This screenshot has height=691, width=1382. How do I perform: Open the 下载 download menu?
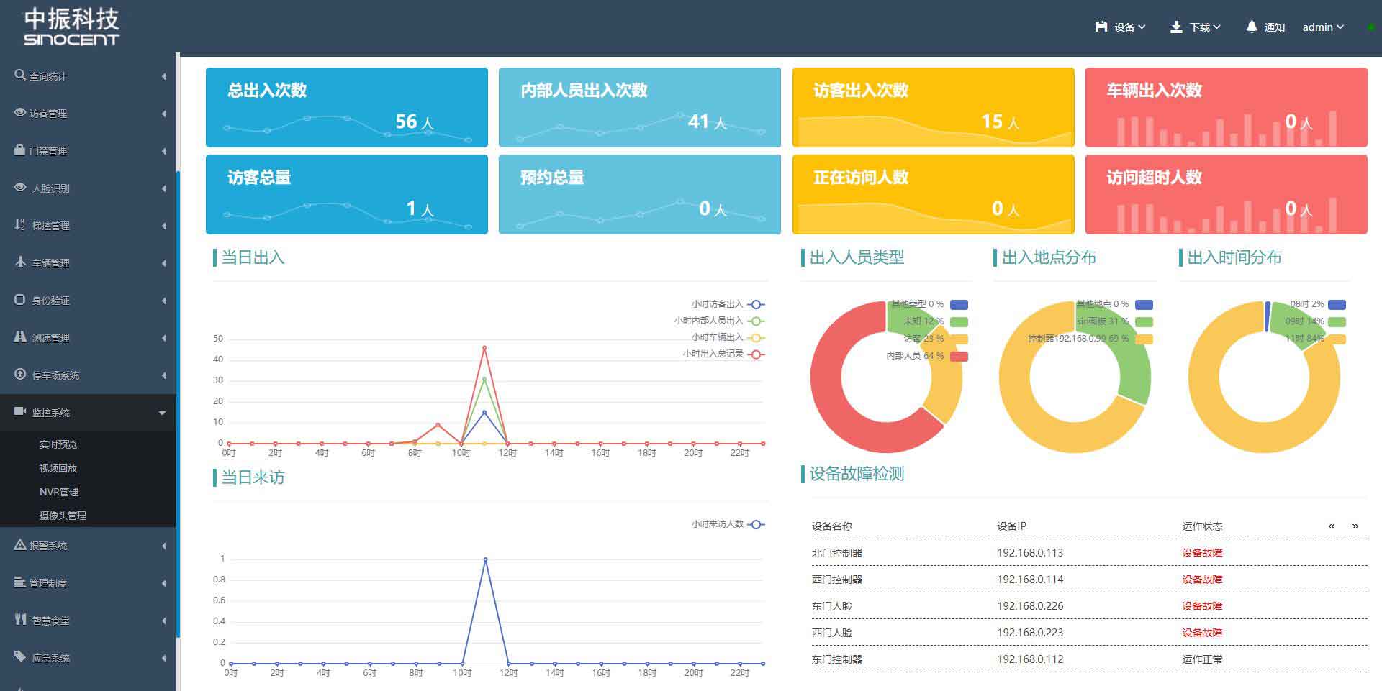click(1196, 27)
